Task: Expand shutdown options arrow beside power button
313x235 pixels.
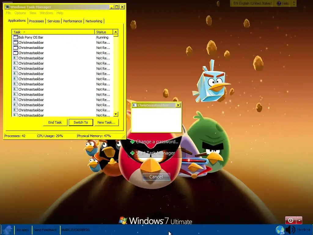Action: point(299,220)
